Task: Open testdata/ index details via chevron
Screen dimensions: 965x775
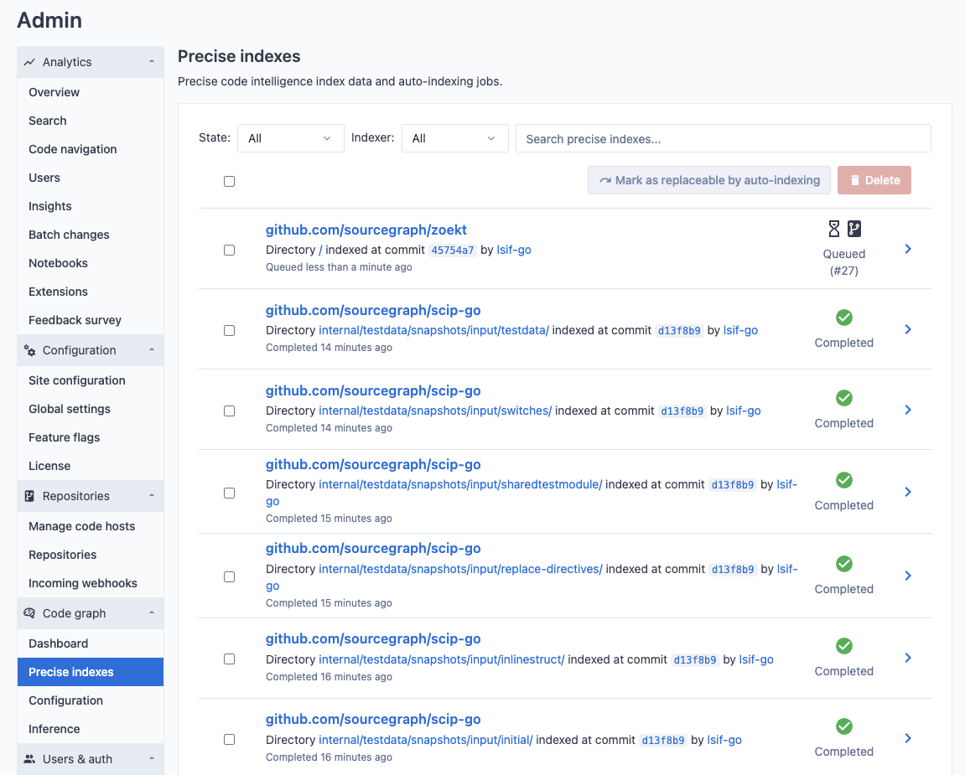Action: (908, 329)
